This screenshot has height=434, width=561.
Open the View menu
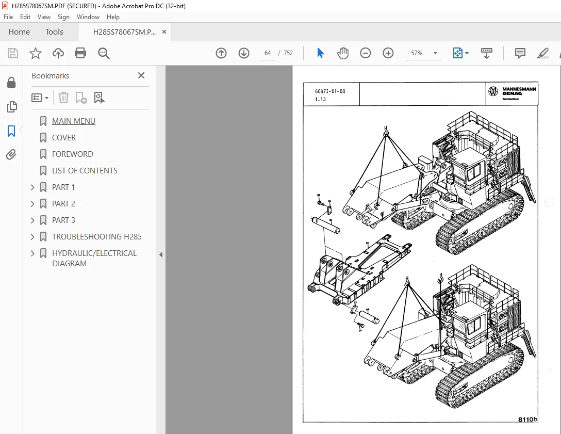coord(44,17)
